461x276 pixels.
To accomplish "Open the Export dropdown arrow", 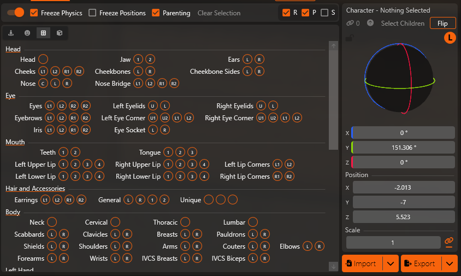I will (x=450, y=263).
